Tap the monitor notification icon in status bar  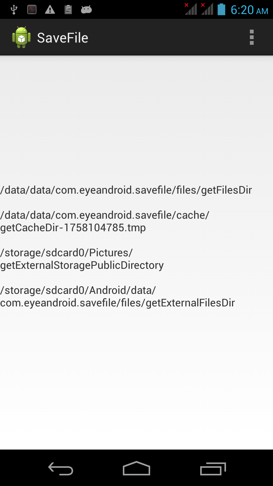click(32, 9)
